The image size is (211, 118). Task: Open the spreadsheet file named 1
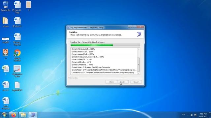[6, 70]
